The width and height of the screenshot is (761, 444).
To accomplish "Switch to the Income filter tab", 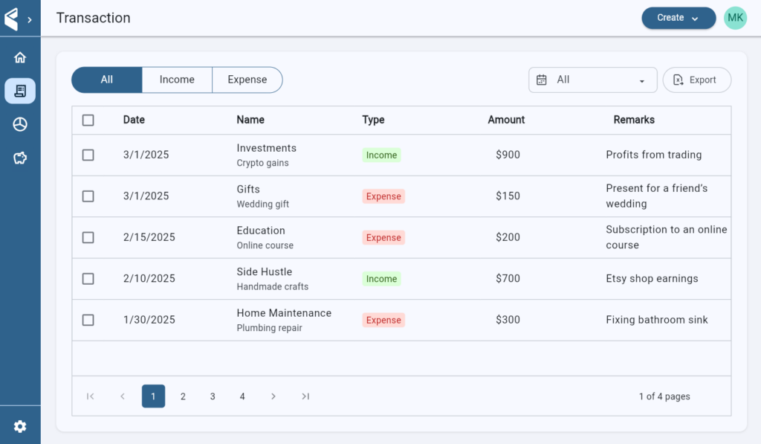I will click(x=177, y=80).
